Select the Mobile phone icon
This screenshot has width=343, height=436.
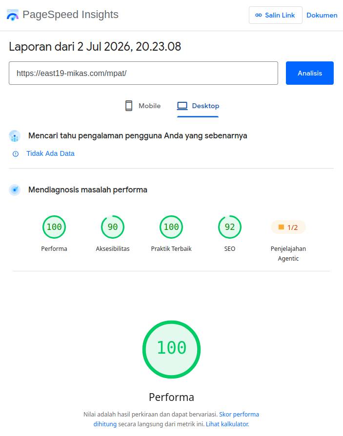click(129, 106)
